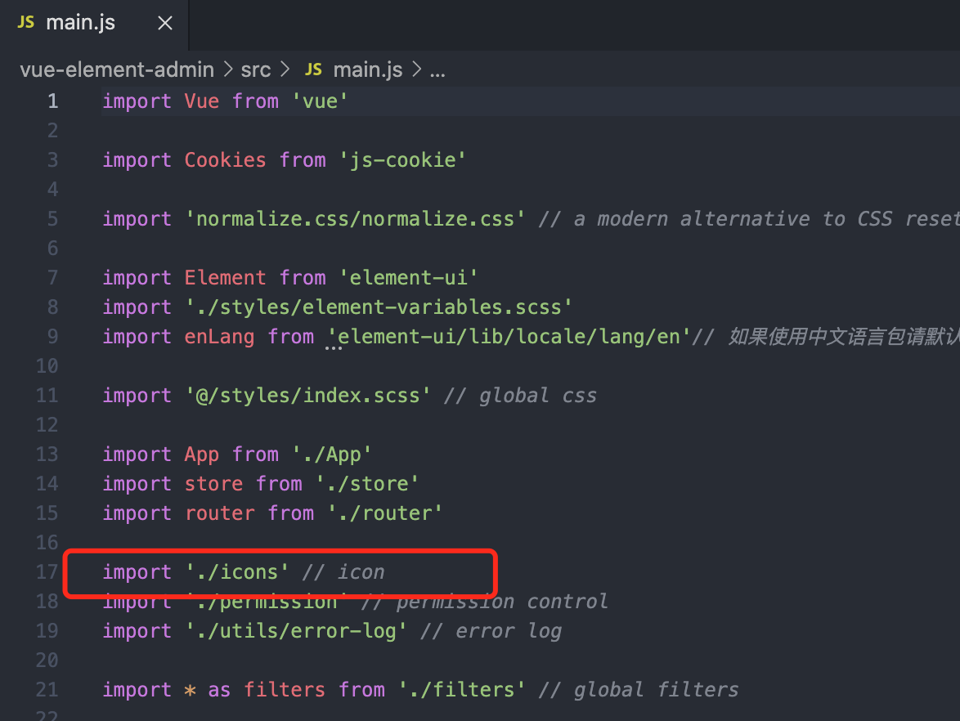Image resolution: width=960 pixels, height=721 pixels.
Task: Click the './filters' string
Action: (x=462, y=690)
